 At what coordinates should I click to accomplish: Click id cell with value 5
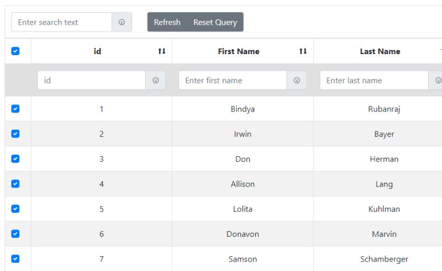point(102,209)
